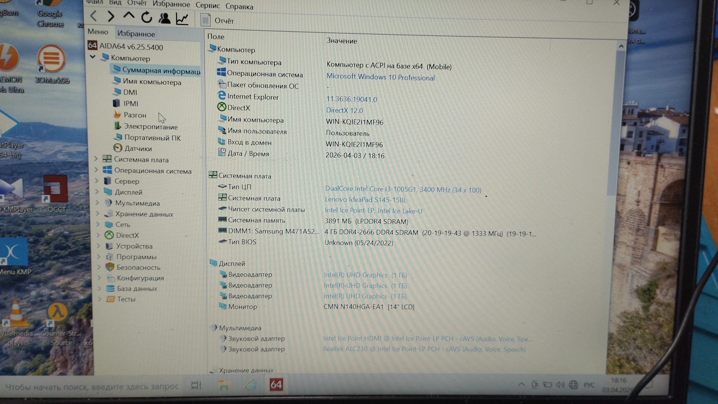
Task: Click the Back navigation arrow in the toolbar
Action: (x=94, y=16)
